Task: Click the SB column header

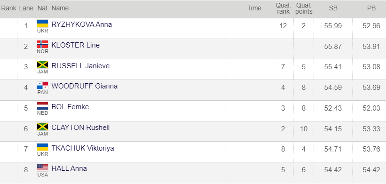Action: [x=333, y=8]
